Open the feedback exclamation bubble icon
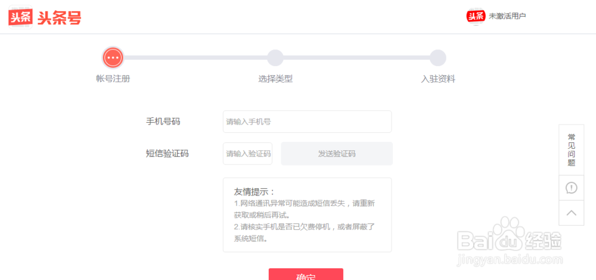The image size is (596, 280). [x=572, y=188]
